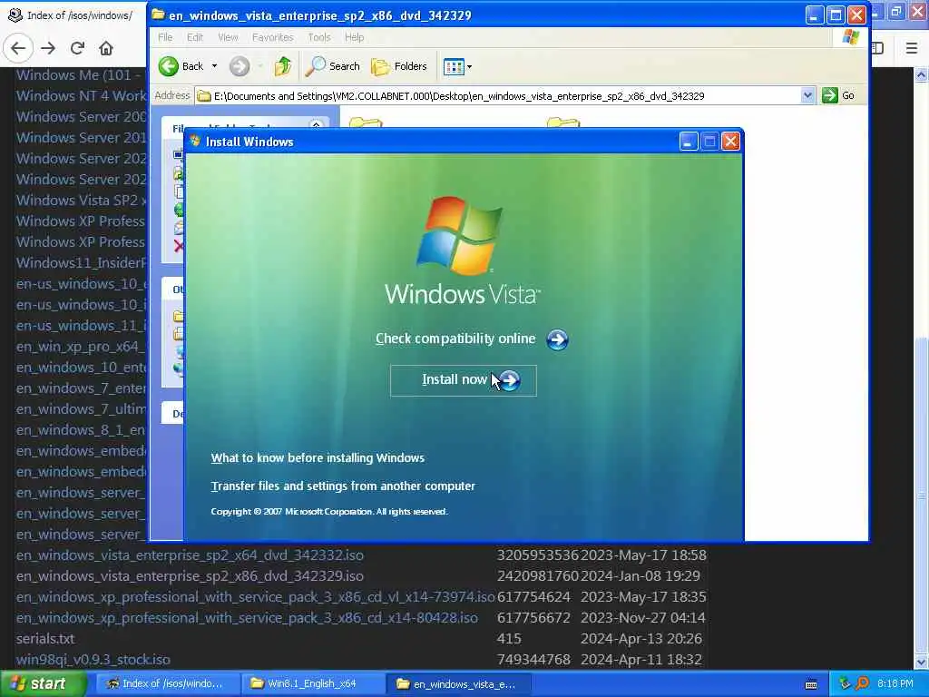Maximize the Explorer folder window
This screenshot has width=929, height=697.
836,15
